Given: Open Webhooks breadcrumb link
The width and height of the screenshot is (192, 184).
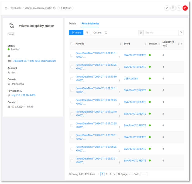Looking at the screenshot, I should coord(16,8).
